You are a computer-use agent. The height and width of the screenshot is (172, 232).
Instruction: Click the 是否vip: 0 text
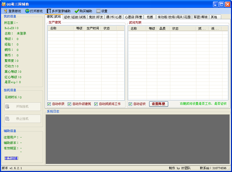tap(13, 82)
